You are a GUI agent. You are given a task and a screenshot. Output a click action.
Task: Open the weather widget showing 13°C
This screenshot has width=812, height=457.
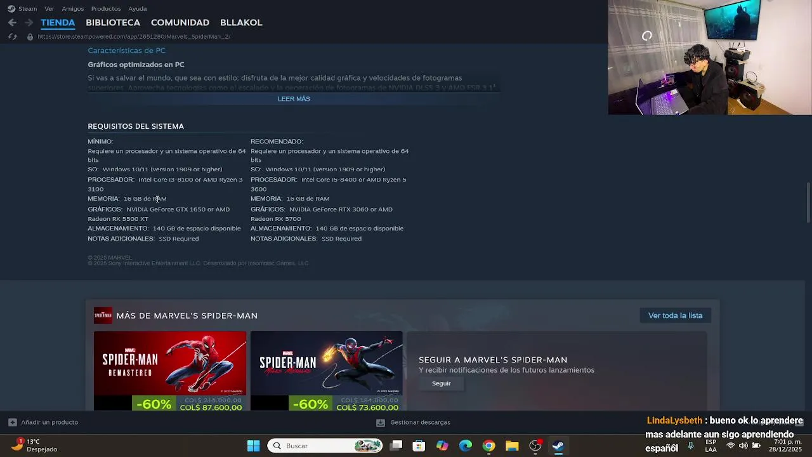point(36,445)
